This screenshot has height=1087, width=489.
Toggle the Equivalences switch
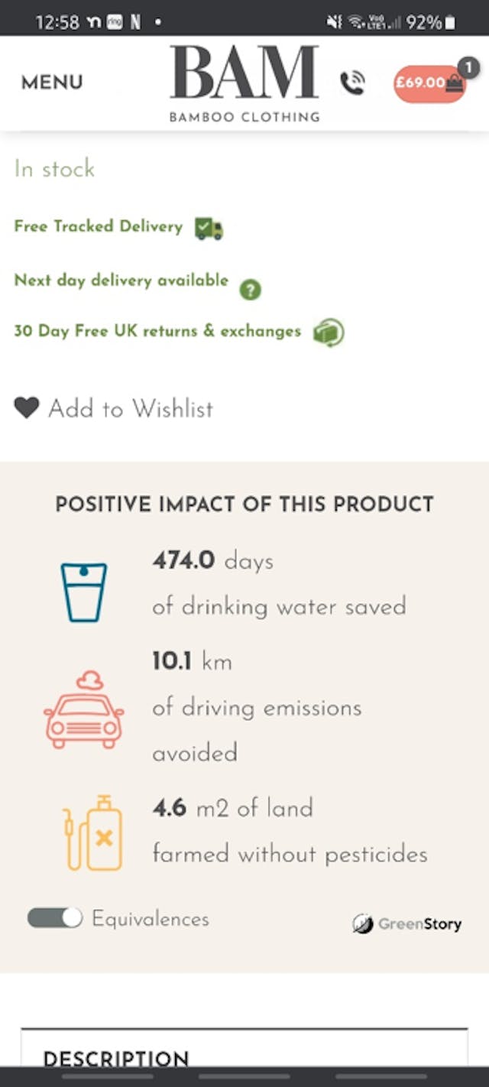tap(55, 918)
